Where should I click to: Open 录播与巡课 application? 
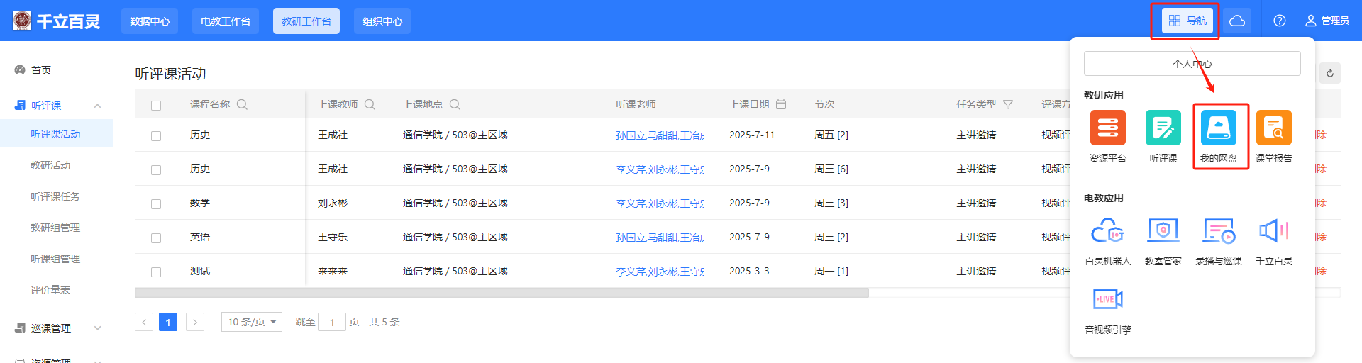(x=1218, y=231)
